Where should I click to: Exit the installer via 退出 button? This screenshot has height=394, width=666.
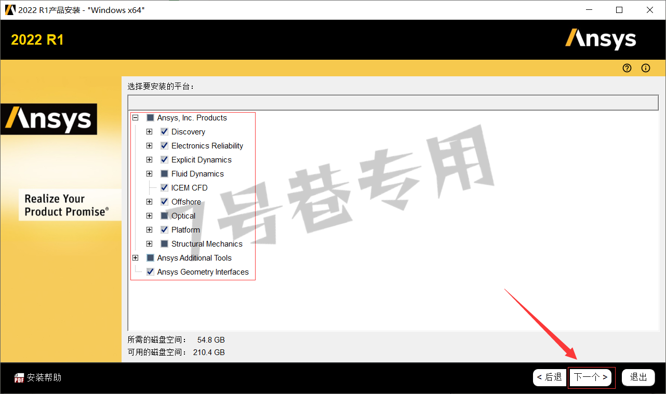pyautogui.click(x=638, y=377)
